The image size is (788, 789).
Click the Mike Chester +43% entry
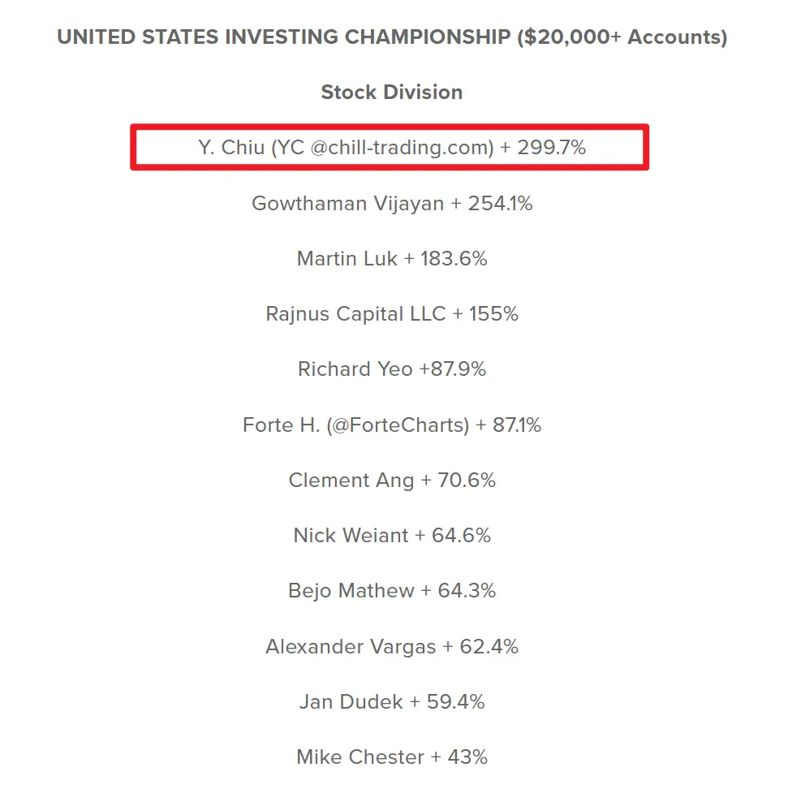coord(392,757)
